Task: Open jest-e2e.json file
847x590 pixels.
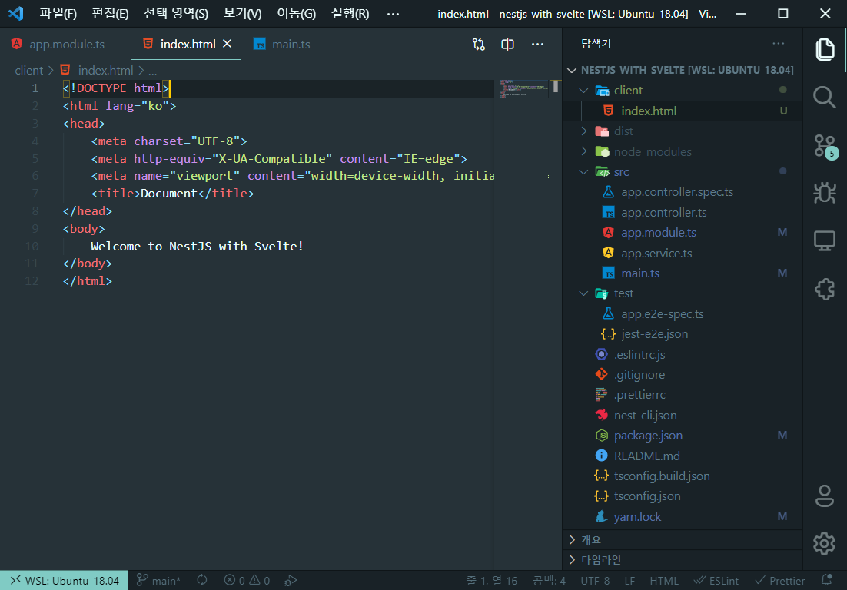Action: pyautogui.click(x=683, y=334)
